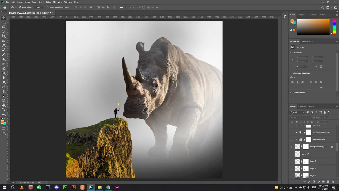Open the Layers panel options menu
339x191 pixels.
tap(337, 106)
